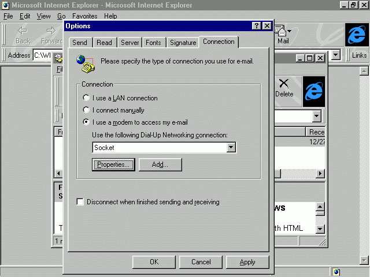Expand the mail window folder dropdown
This screenshot has width=370, height=277.
316,116
